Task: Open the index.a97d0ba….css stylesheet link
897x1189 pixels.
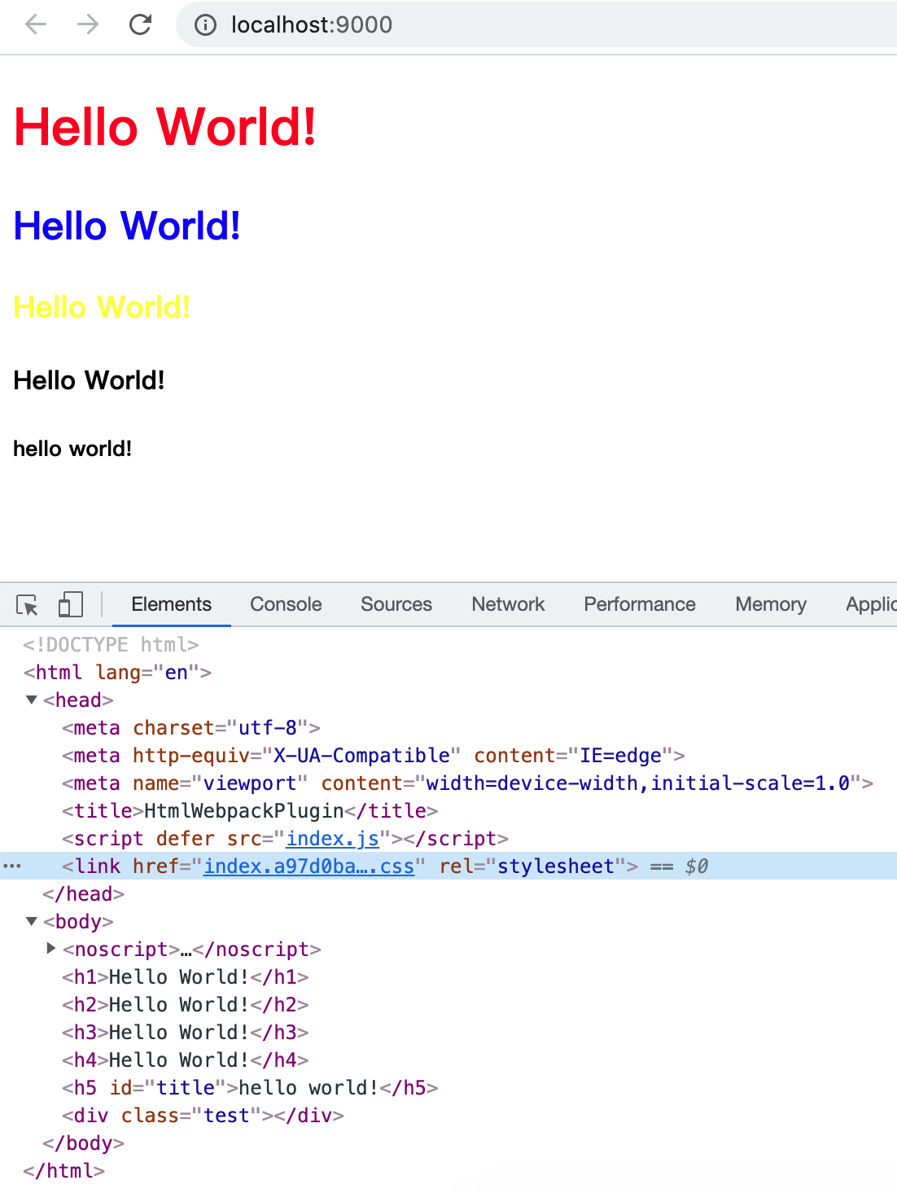Action: [308, 866]
